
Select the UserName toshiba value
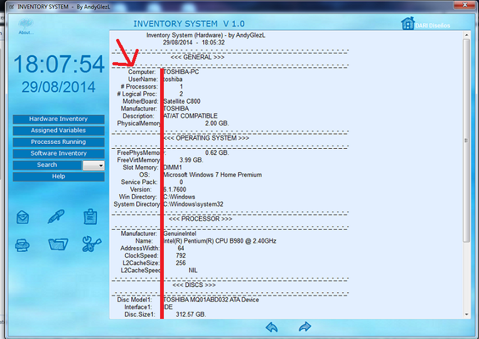173,79
